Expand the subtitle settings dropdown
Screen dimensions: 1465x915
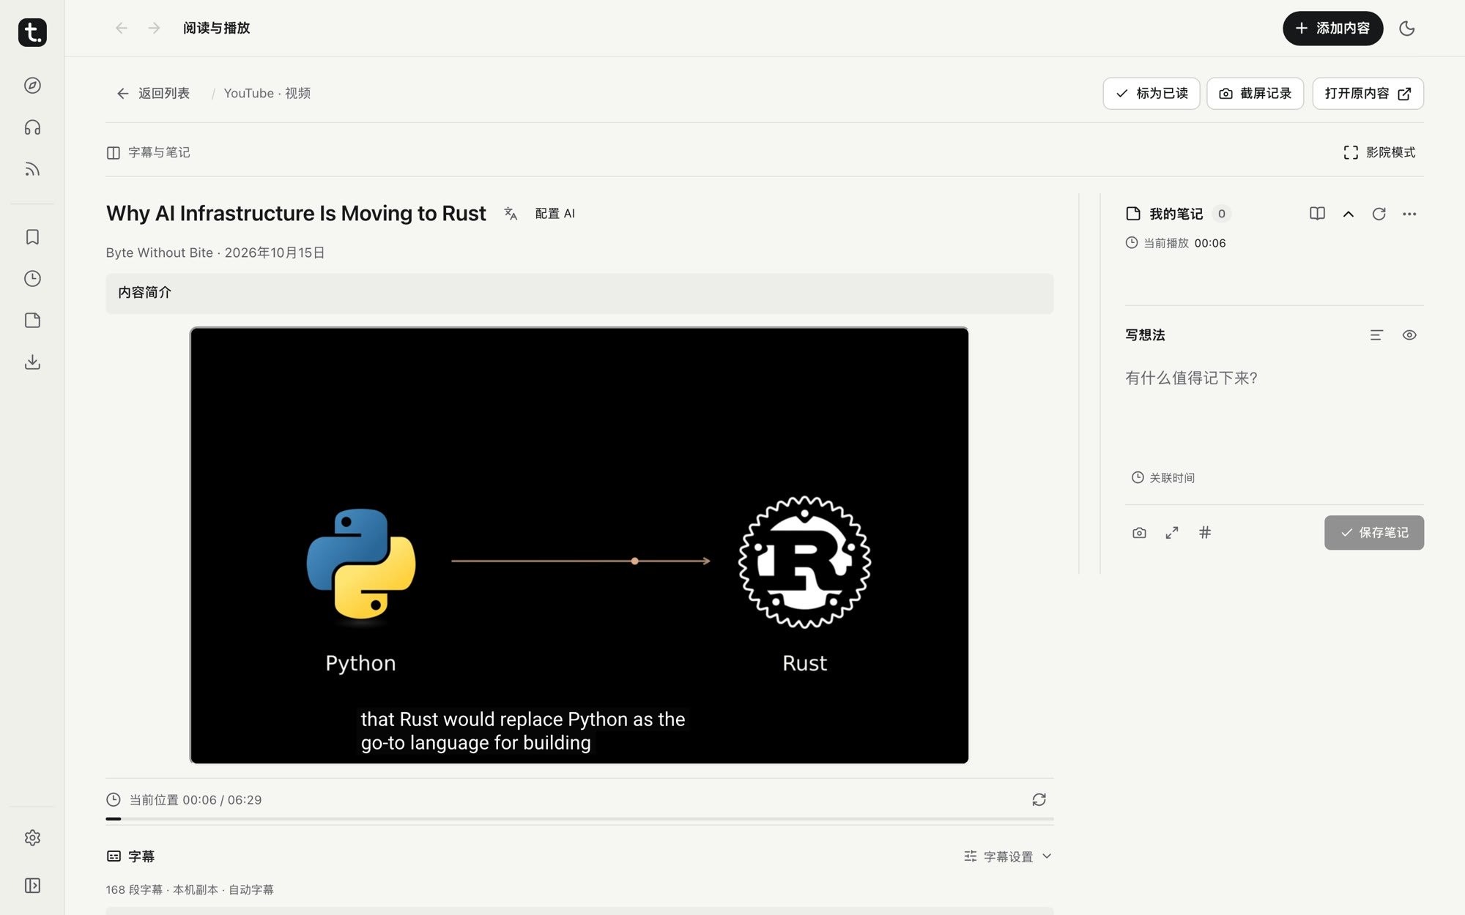1008,856
